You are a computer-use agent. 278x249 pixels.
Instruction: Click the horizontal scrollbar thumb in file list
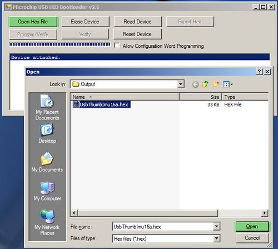[148, 213]
